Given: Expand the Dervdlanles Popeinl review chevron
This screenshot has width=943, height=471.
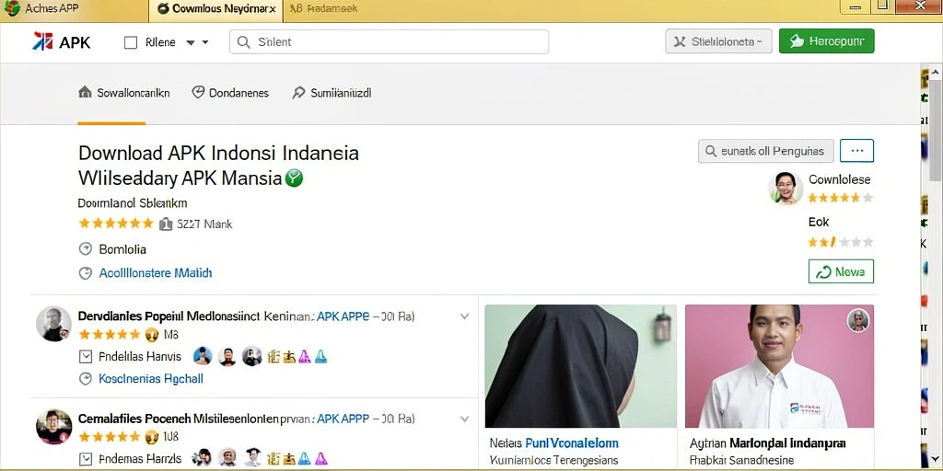Looking at the screenshot, I should tap(464, 316).
